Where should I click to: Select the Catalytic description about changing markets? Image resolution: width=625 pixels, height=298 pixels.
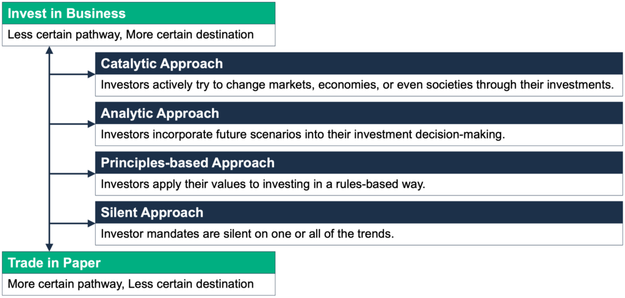pos(356,85)
